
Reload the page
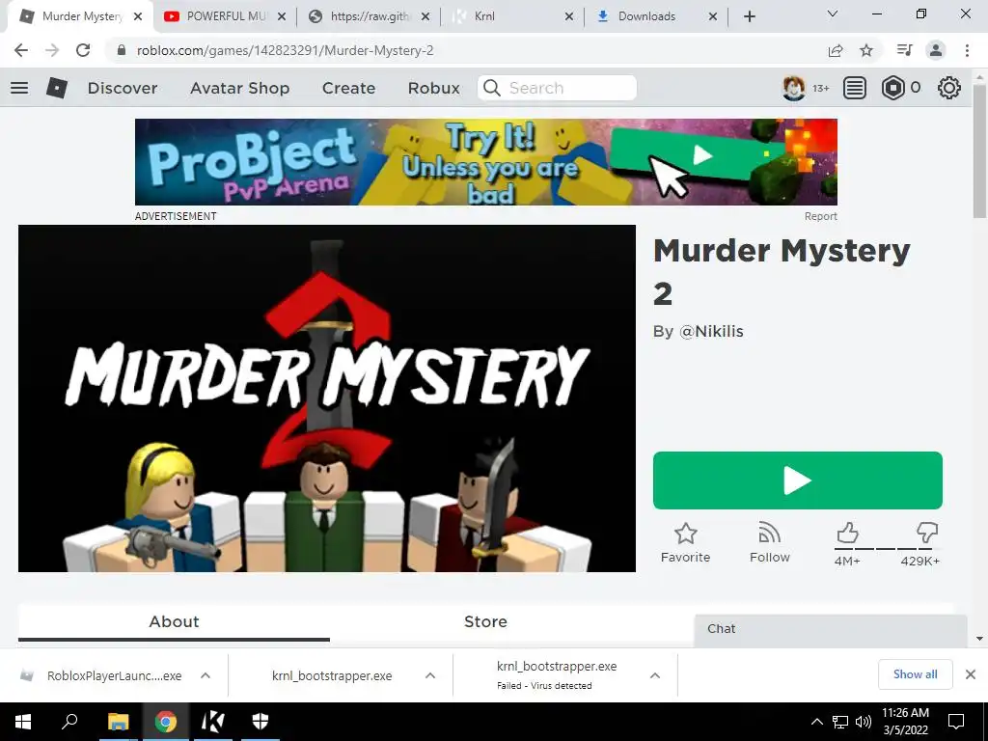tap(83, 50)
